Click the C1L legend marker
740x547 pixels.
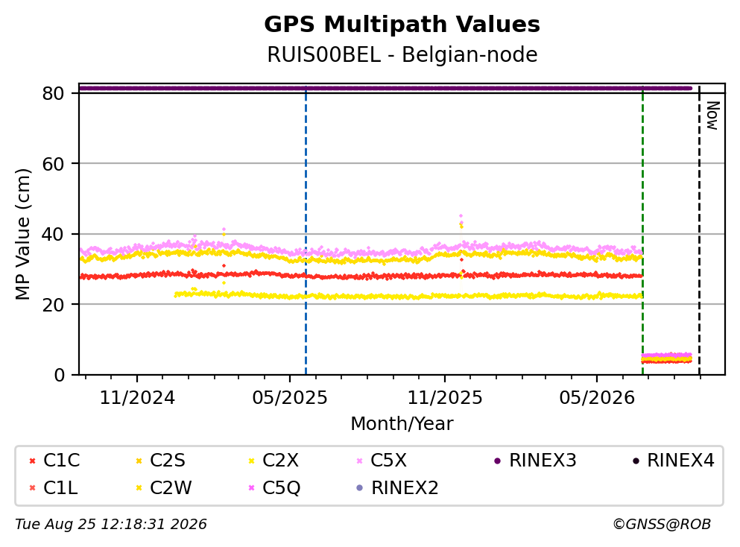pyautogui.click(x=32, y=488)
